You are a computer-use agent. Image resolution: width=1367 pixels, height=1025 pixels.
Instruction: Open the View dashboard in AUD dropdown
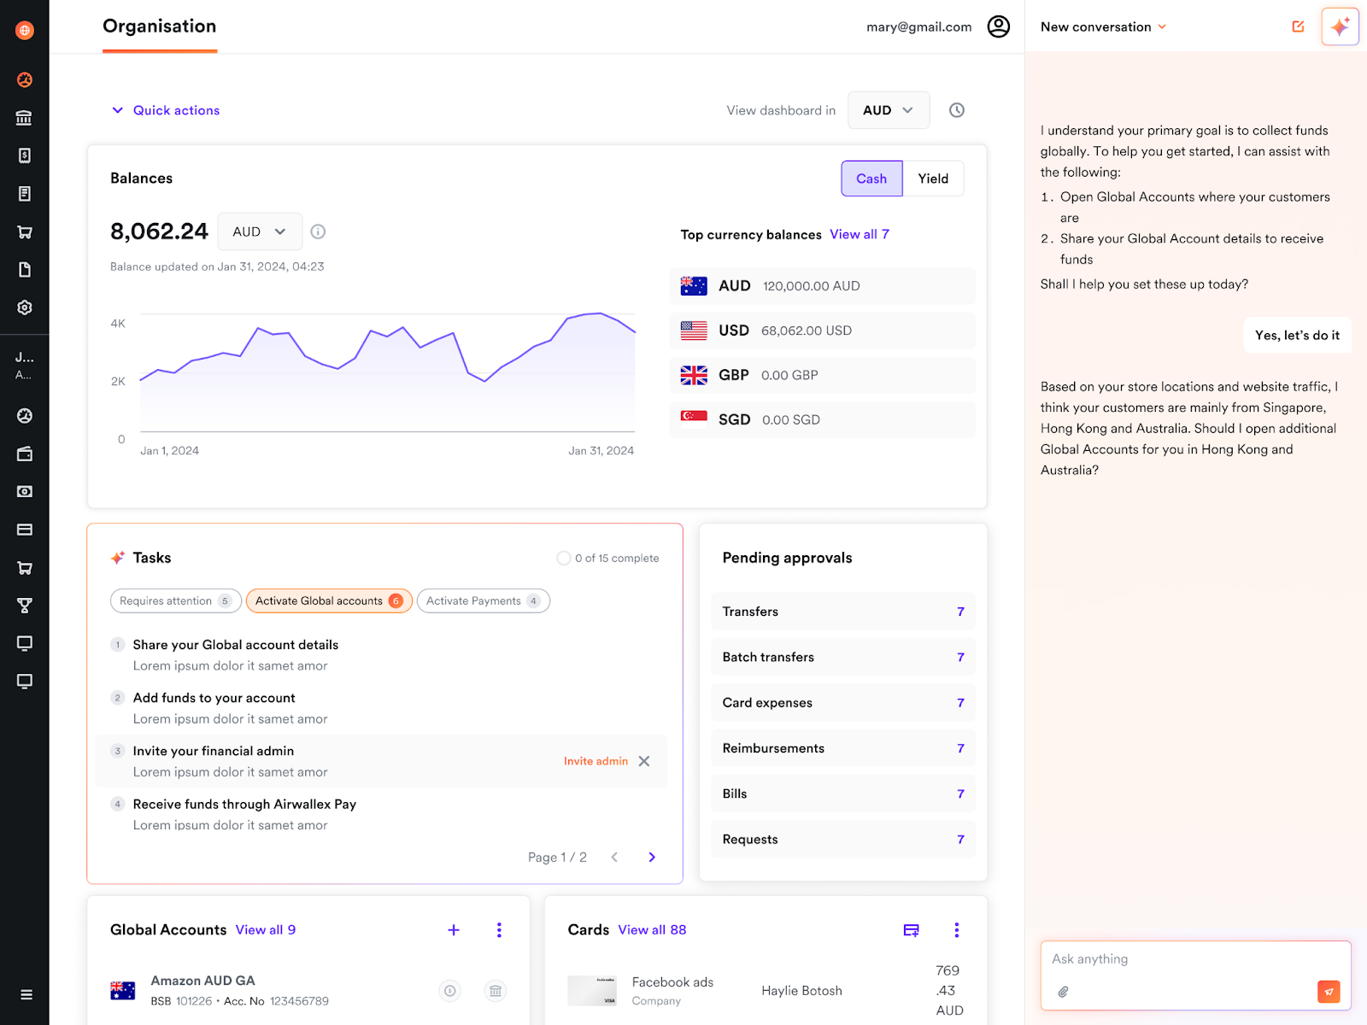click(888, 110)
